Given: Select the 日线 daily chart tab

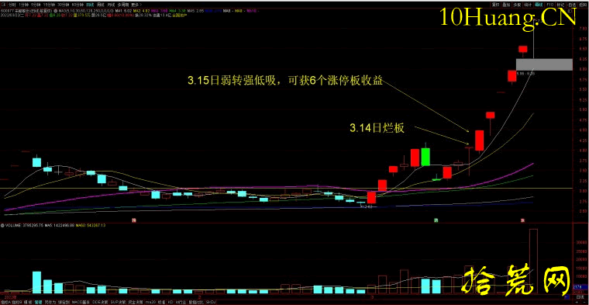Looking at the screenshot, I should pyautogui.click(x=90, y=5).
